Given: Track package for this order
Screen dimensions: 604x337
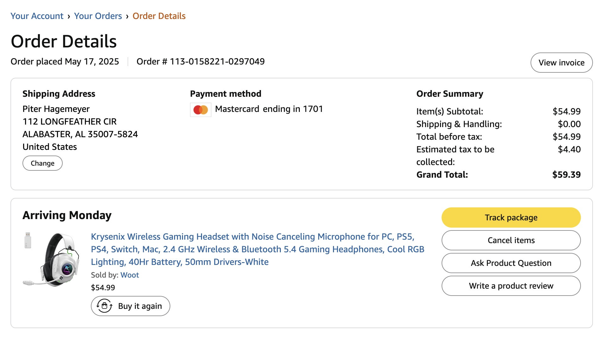Looking at the screenshot, I should pos(511,218).
